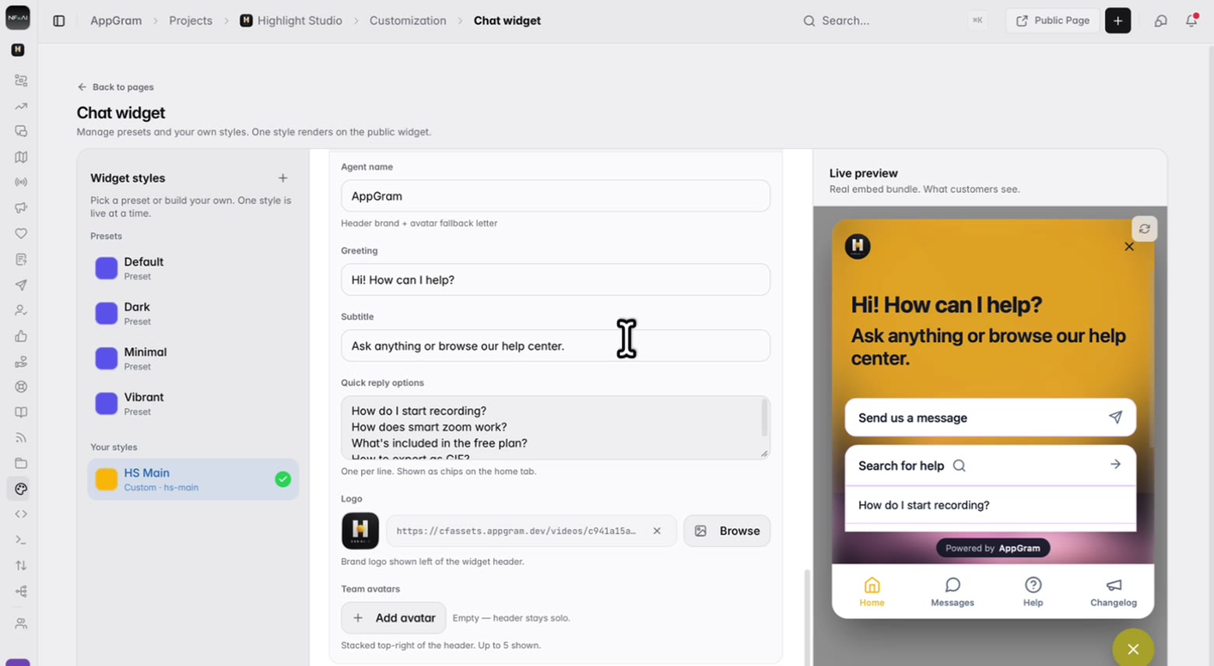The height and width of the screenshot is (666, 1214).
Task: Switch to Help tab in preview widget
Action: coord(1033,592)
